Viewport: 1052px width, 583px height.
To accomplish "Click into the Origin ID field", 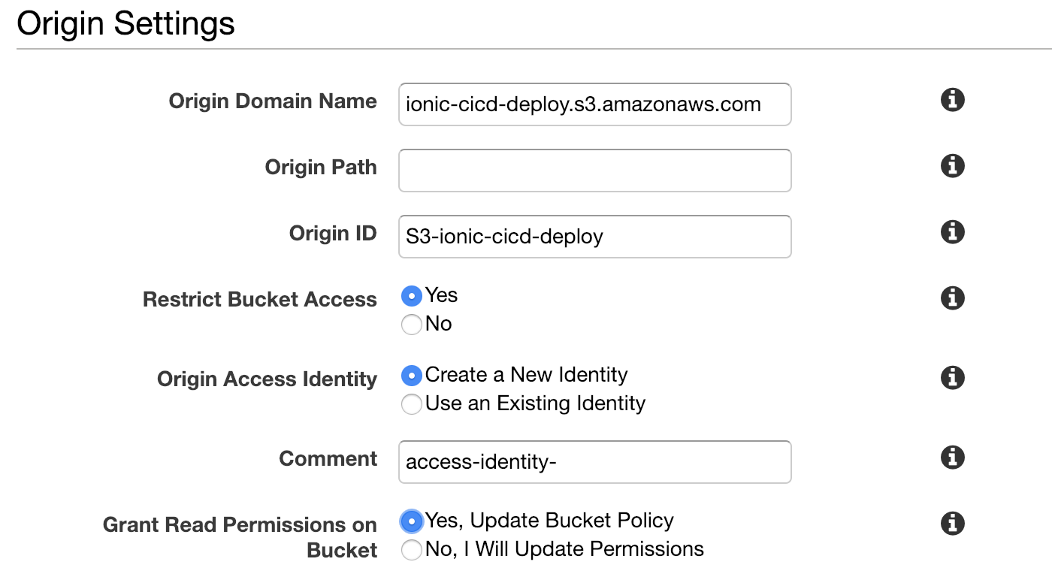I will tap(594, 237).
